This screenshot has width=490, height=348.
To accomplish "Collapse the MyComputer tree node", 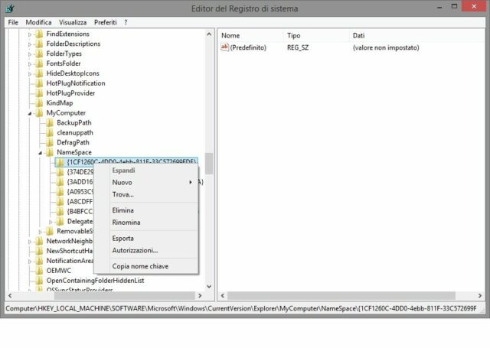I will click(x=30, y=113).
